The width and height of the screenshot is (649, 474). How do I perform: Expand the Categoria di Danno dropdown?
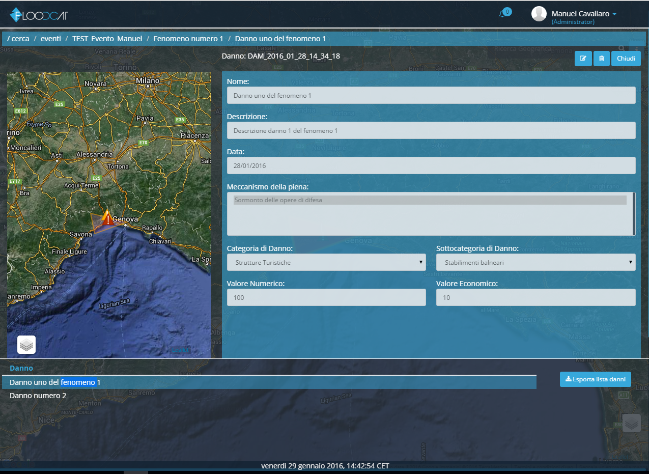326,263
